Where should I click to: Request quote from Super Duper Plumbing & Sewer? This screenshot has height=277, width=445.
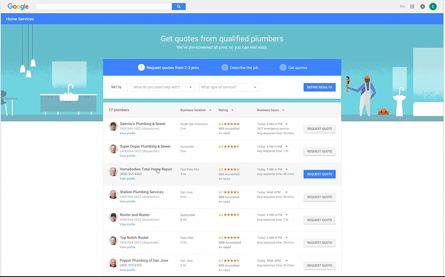click(x=320, y=151)
